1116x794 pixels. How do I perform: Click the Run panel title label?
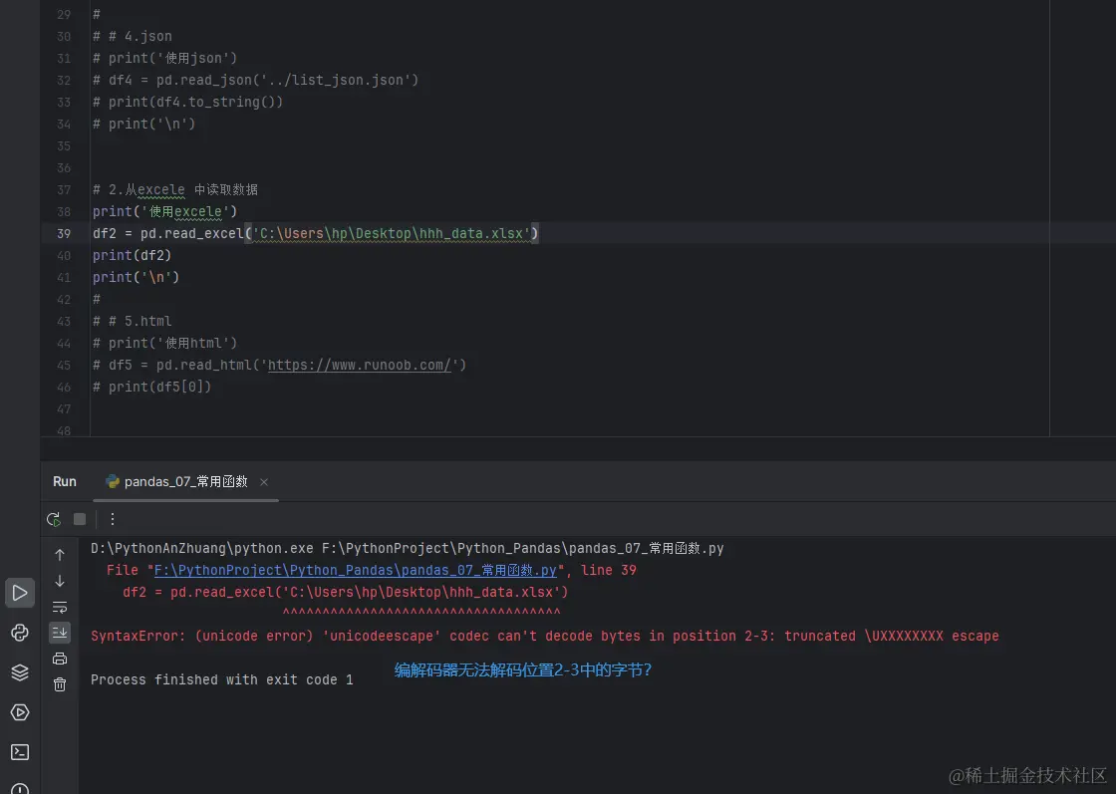click(x=65, y=482)
